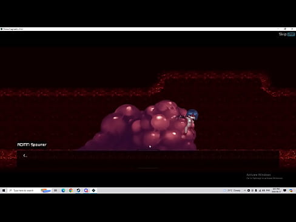Open Task View from the taskbar
The width and height of the screenshot is (296, 222).
55,190
